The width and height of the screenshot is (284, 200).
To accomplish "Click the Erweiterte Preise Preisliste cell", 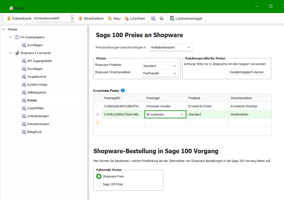I will point(207,106).
